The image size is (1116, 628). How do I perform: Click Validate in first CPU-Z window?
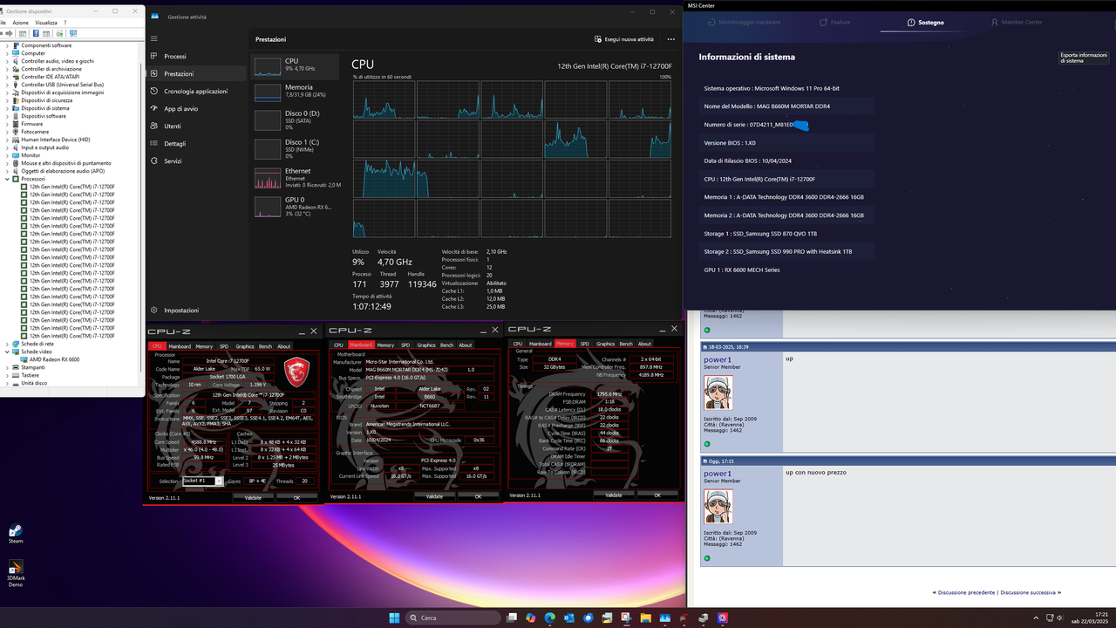click(253, 497)
